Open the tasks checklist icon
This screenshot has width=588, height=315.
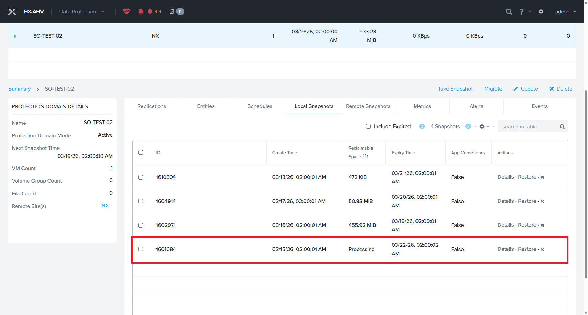172,12
